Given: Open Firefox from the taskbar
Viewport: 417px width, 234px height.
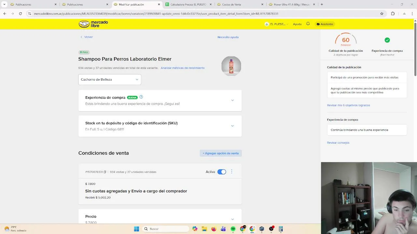Looking at the screenshot, I should click(x=214, y=229).
